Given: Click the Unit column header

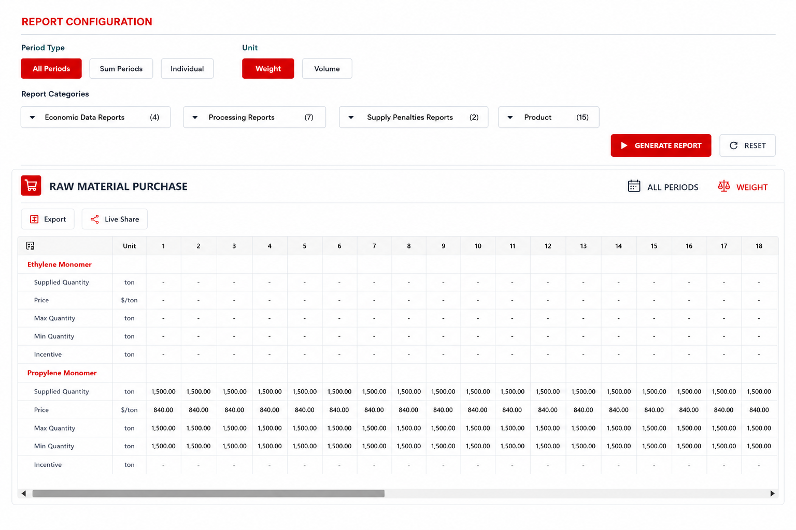Looking at the screenshot, I should click(130, 246).
